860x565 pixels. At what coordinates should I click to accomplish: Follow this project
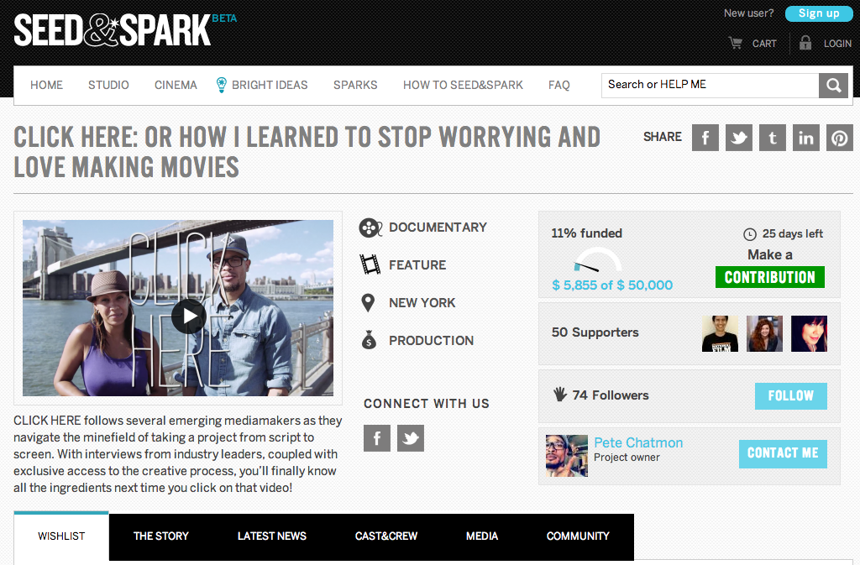click(791, 395)
